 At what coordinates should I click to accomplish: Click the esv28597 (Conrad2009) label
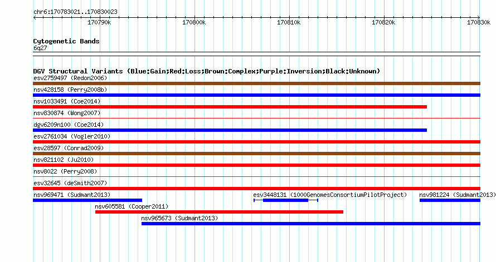point(69,148)
